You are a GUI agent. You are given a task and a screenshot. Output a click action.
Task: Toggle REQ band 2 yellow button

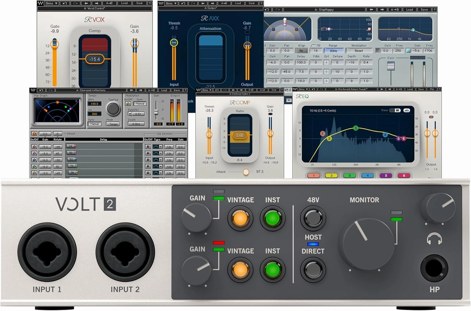pos(331,176)
